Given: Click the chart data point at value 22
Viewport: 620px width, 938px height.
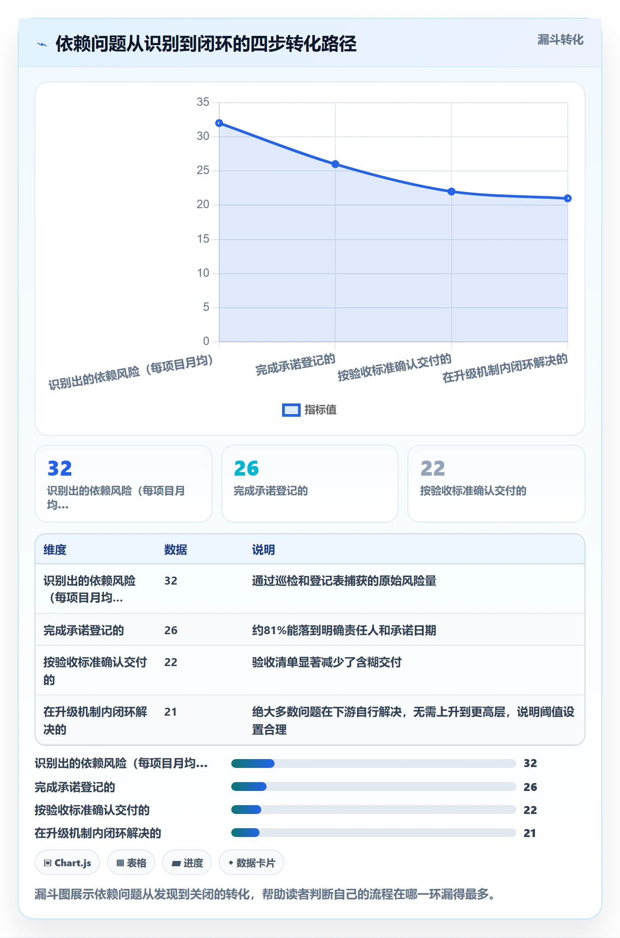Looking at the screenshot, I should (451, 191).
